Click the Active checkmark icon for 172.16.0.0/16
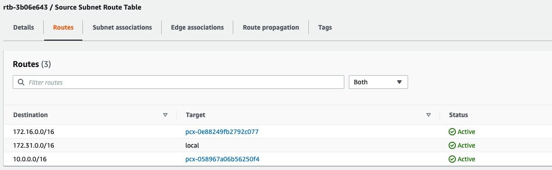This screenshot has width=552, height=170. pyautogui.click(x=452, y=132)
